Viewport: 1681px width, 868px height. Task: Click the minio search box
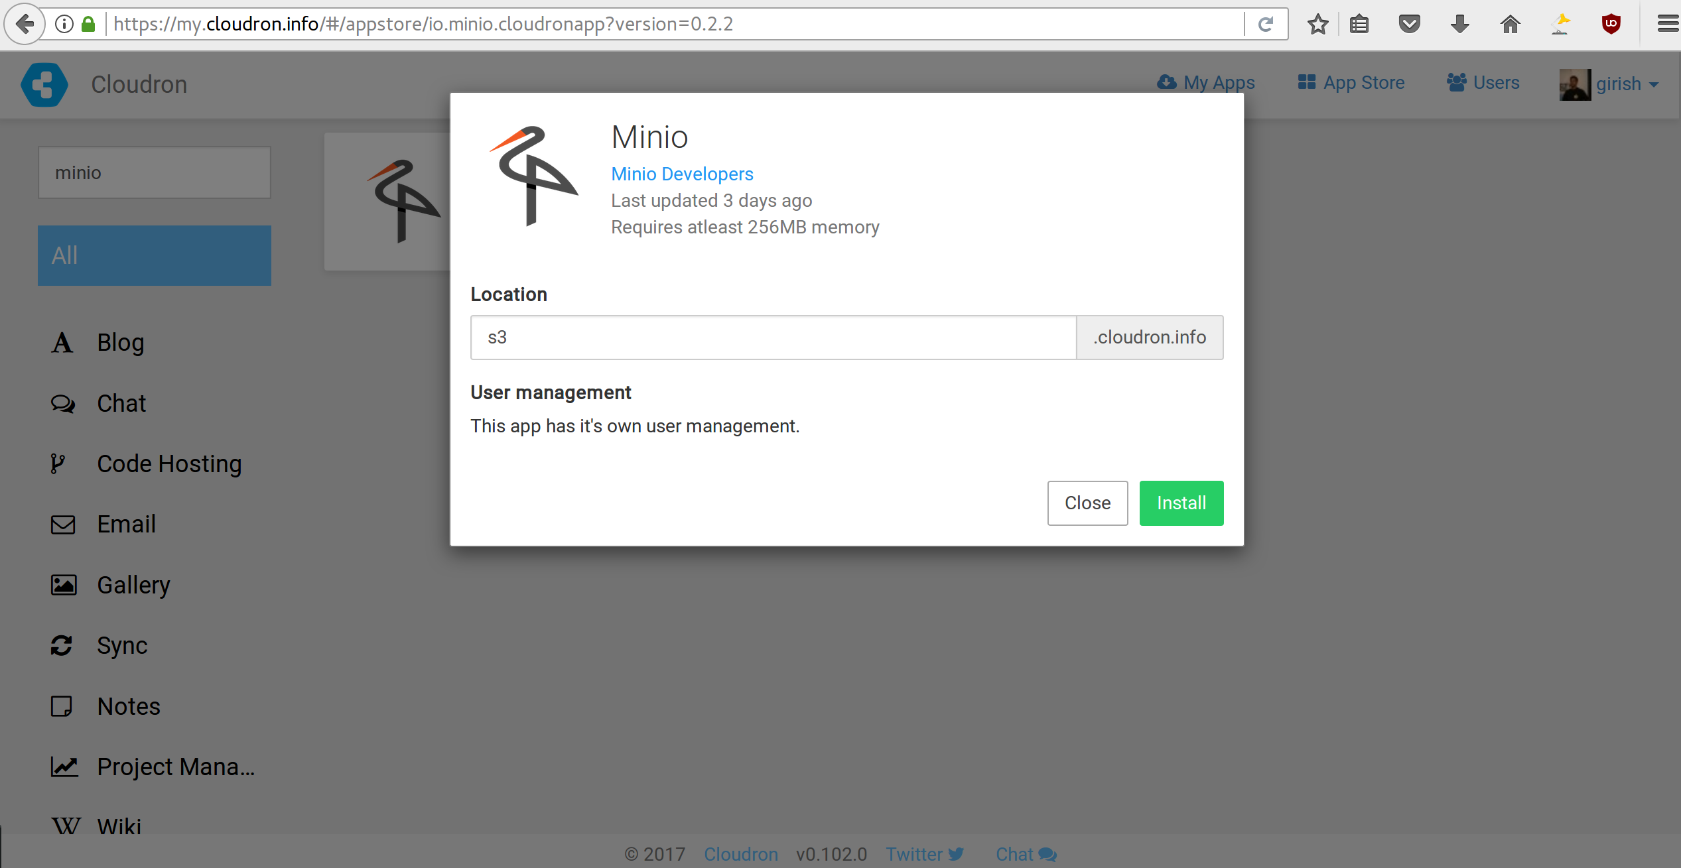point(154,172)
